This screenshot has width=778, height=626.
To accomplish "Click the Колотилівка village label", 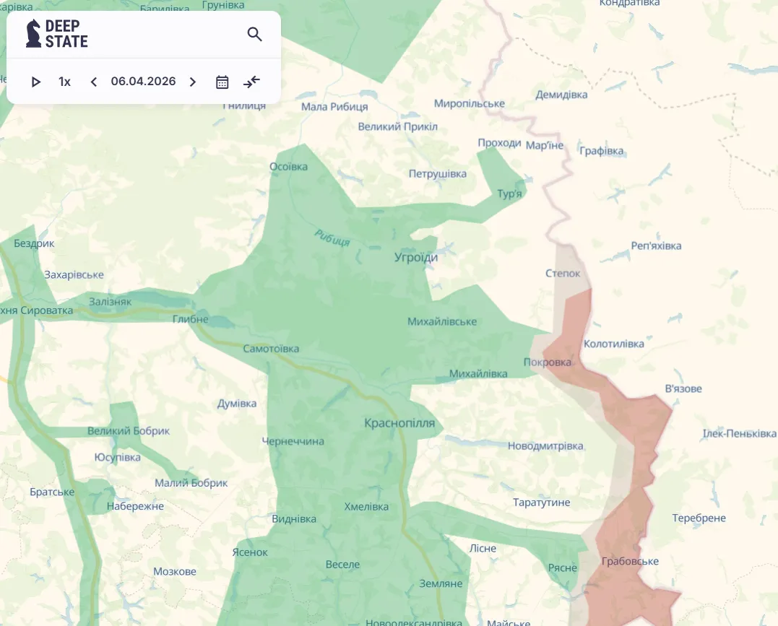I will [x=613, y=344].
